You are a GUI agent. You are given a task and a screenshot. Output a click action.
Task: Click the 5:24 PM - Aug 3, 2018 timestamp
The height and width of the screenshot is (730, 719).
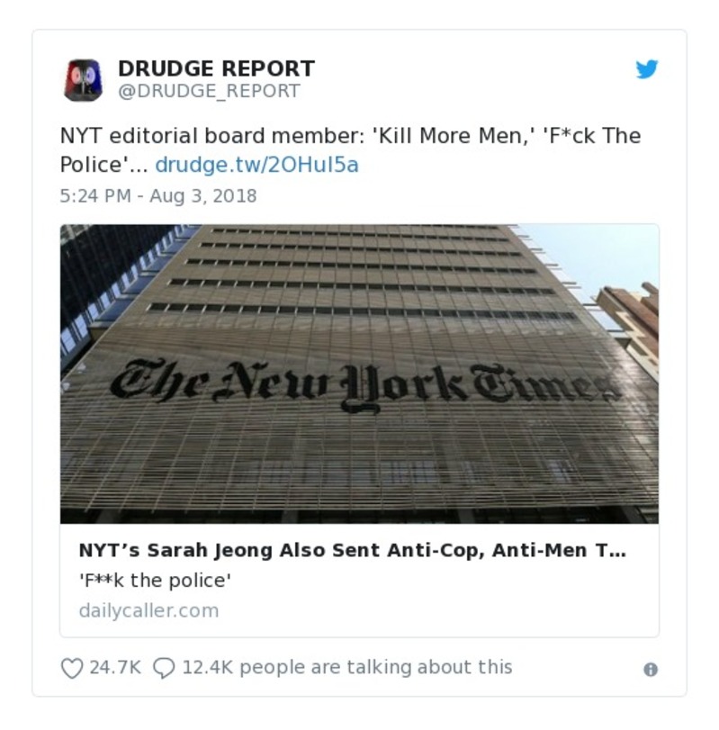pos(158,196)
